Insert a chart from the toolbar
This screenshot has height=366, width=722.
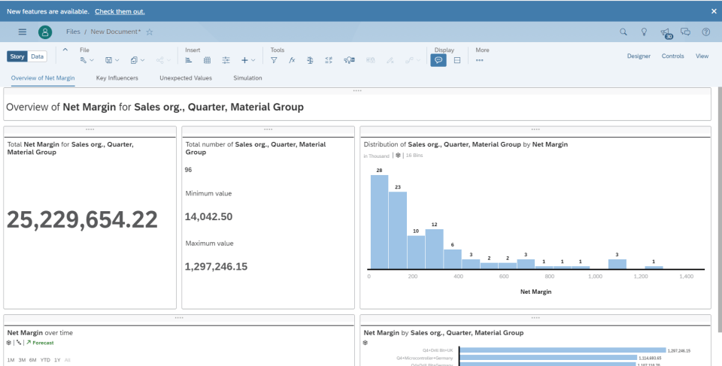point(189,60)
